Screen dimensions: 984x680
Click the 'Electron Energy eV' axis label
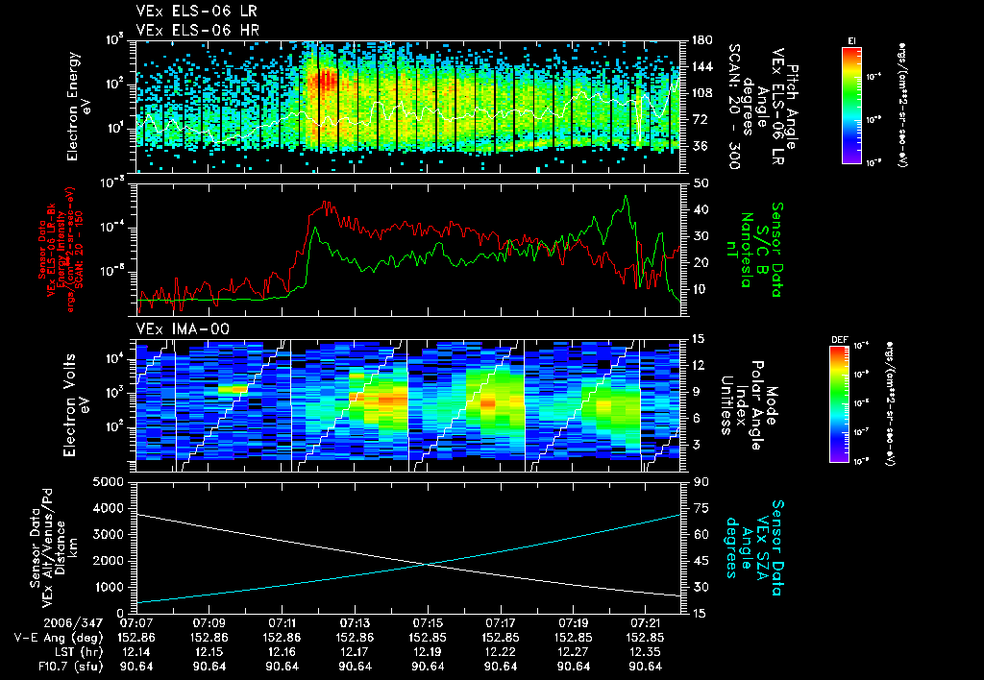tap(80, 106)
